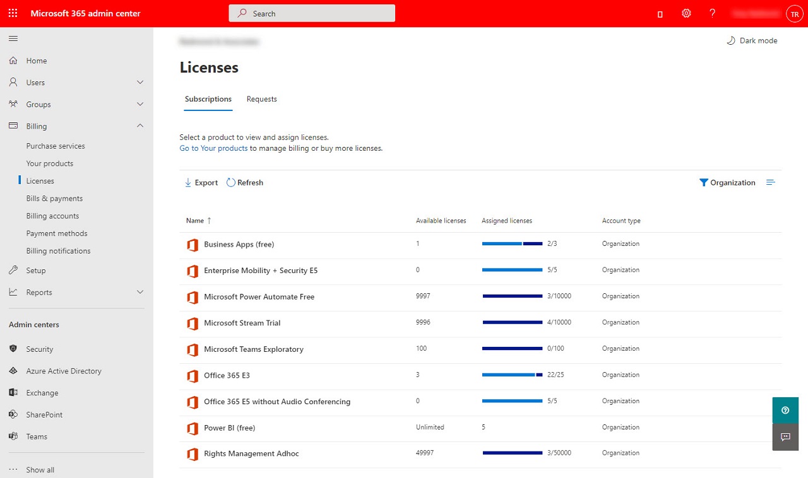Sort by the Name column header
The image size is (808, 478).
[x=199, y=221]
